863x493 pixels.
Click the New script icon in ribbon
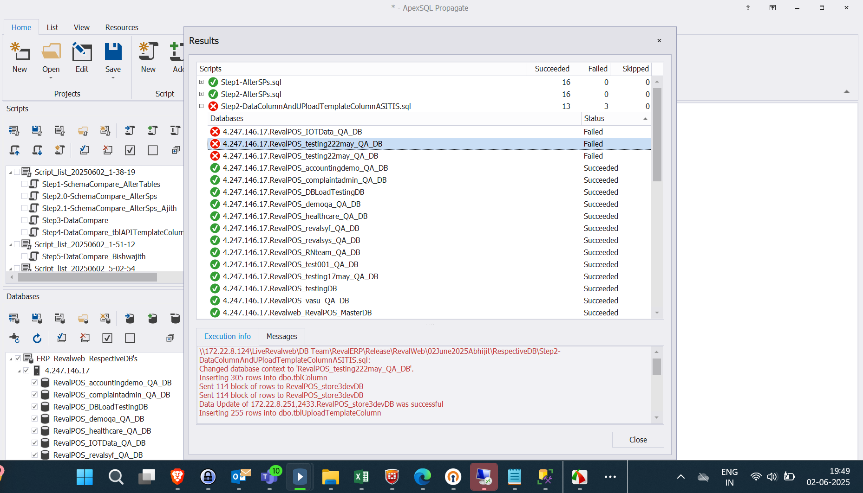pos(148,52)
